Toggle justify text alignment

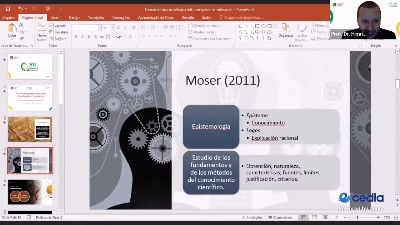(x=162, y=37)
